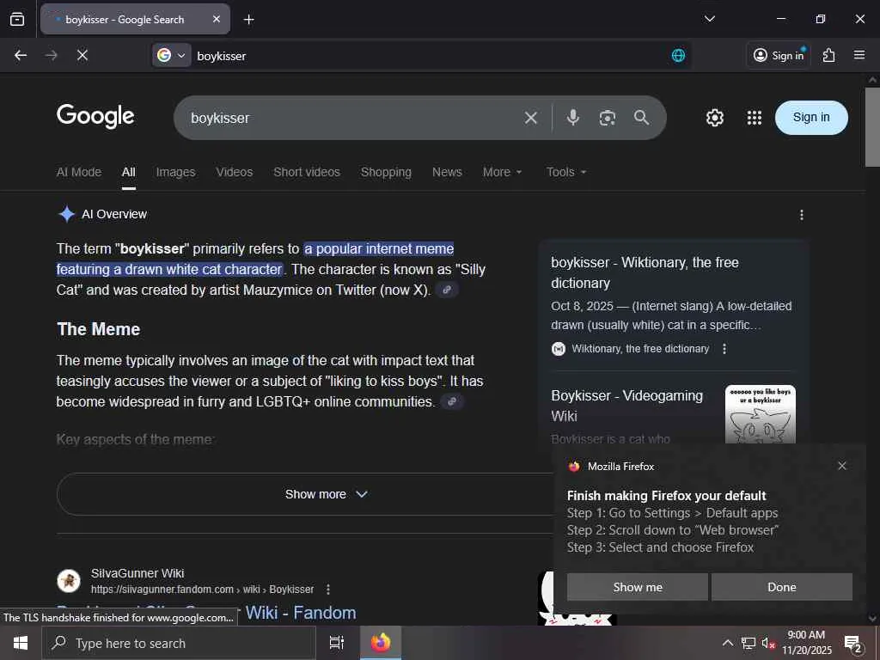
Task: Open the three-dot menu next to siivagunner.fandom.com URL
Action: [x=327, y=590]
